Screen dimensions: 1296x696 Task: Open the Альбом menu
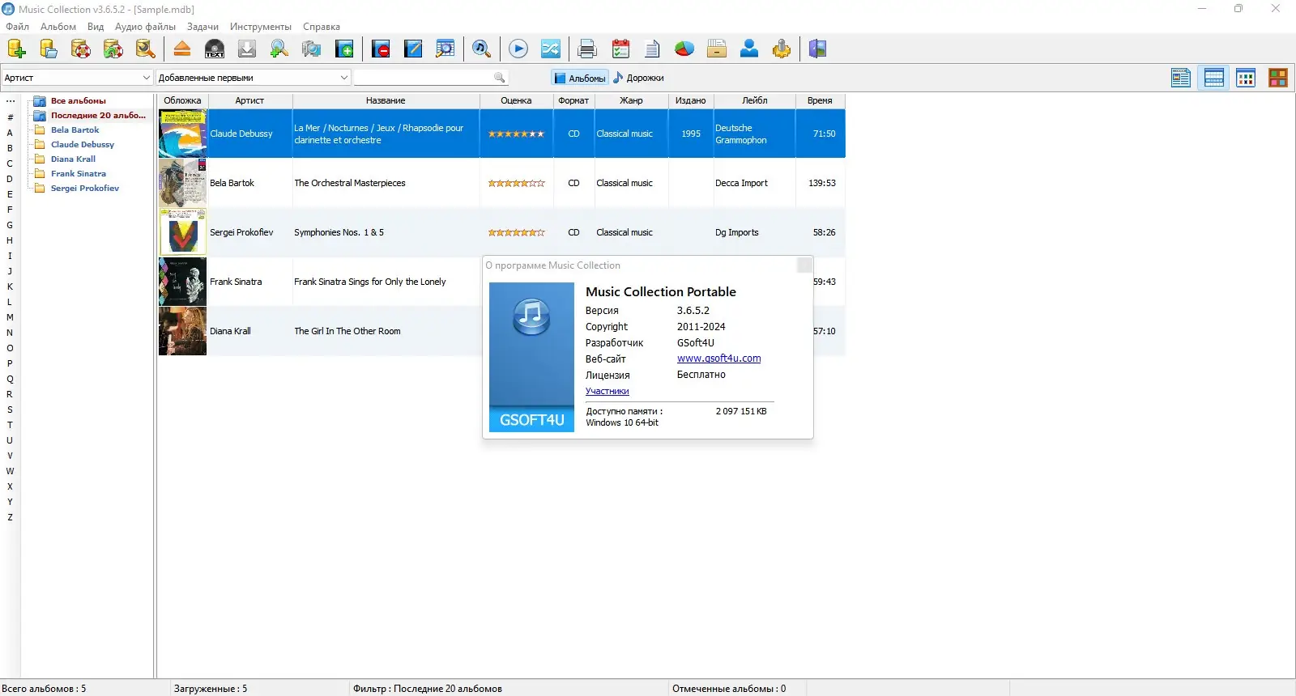click(58, 27)
